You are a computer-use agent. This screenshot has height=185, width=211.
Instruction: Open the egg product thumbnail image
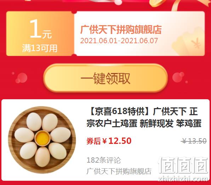coord(42,140)
